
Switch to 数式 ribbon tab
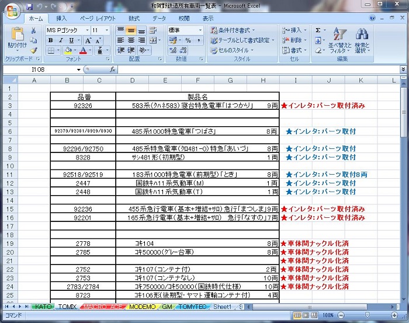pos(134,19)
